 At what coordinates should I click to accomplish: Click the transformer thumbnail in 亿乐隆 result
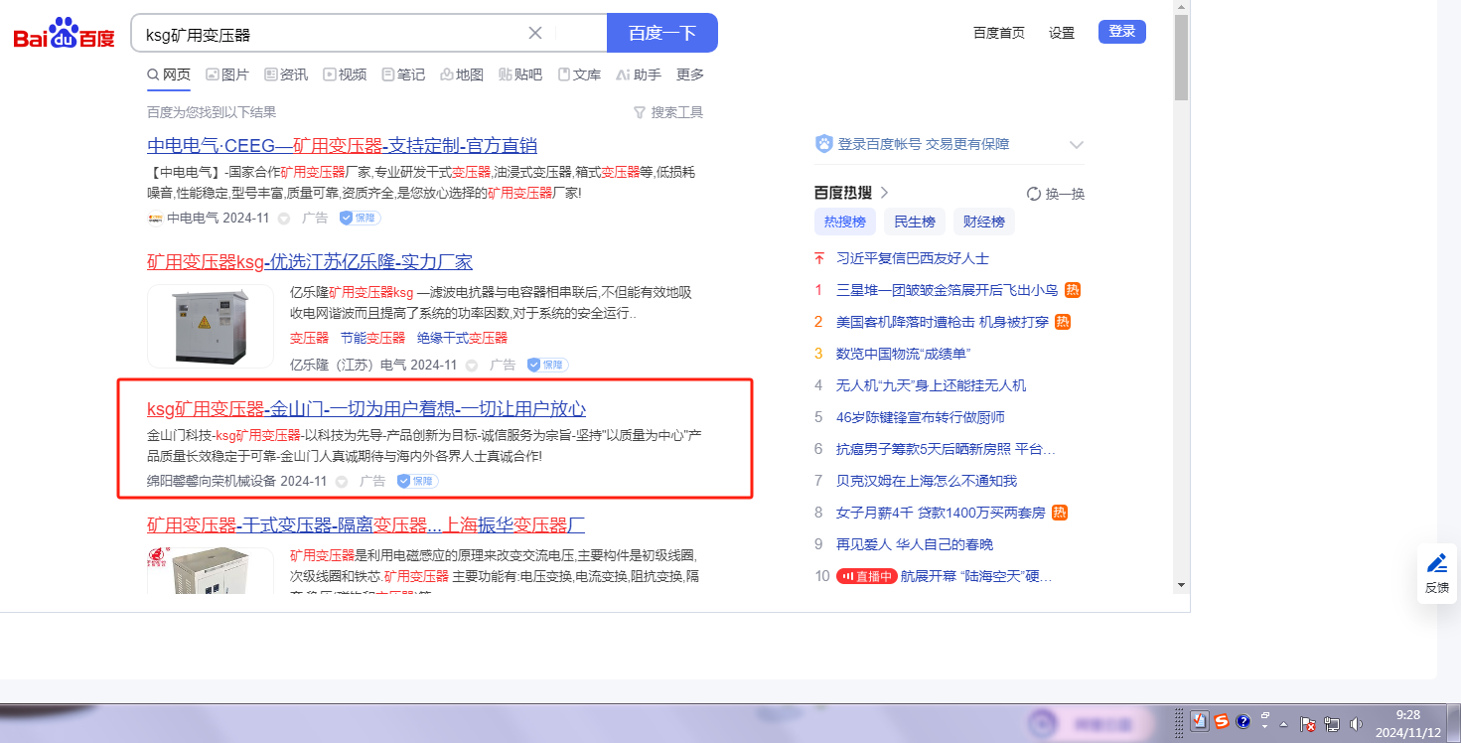[211, 326]
